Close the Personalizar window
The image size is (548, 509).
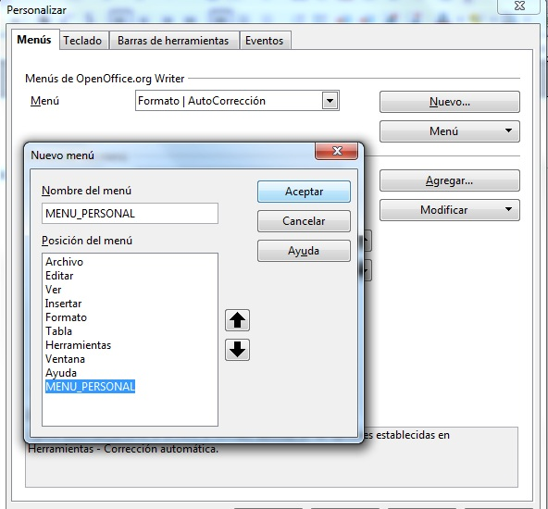[x=519, y=6]
